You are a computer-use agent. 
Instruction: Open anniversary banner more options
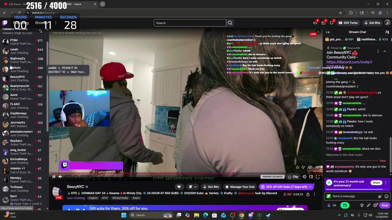[386, 183]
